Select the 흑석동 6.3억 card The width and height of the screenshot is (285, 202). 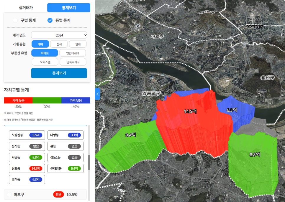[x=27, y=180]
